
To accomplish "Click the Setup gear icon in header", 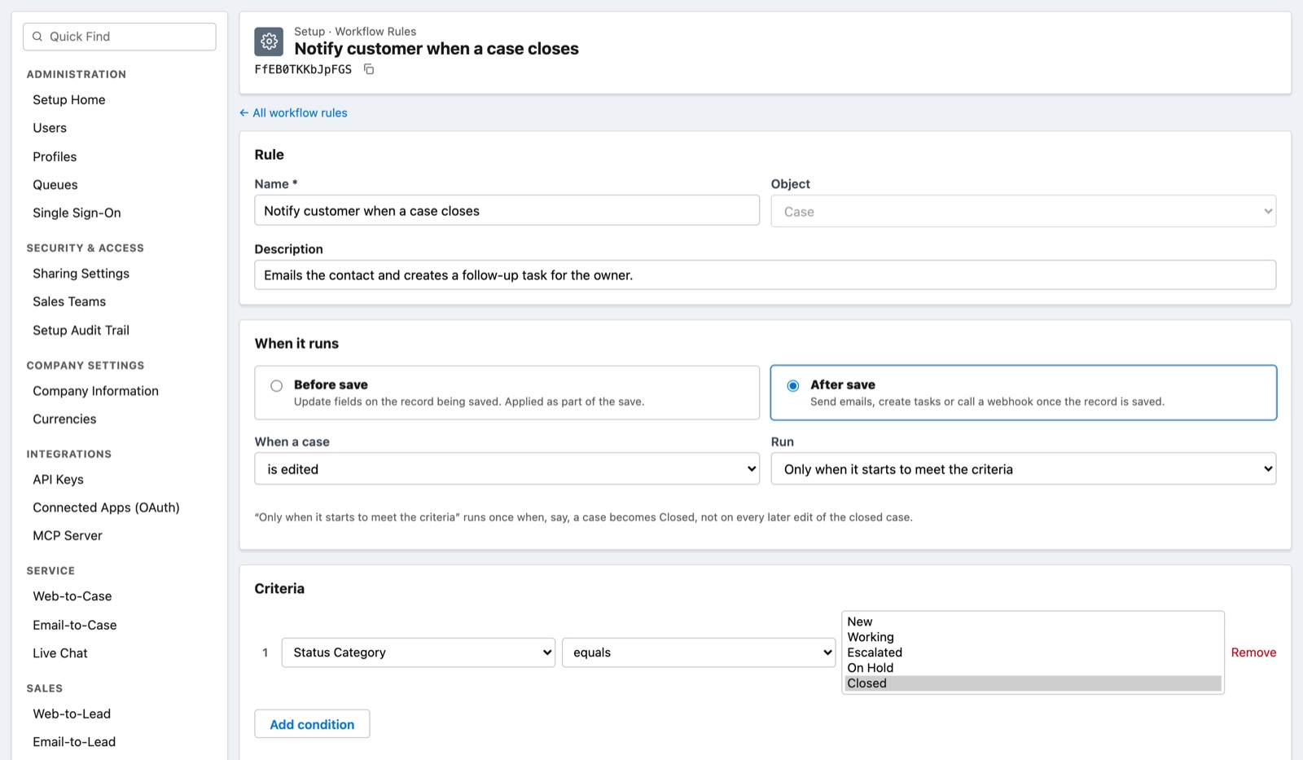I will pyautogui.click(x=269, y=42).
